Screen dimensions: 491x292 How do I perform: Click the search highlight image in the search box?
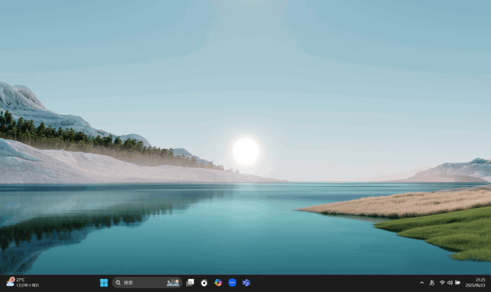pyautogui.click(x=173, y=282)
